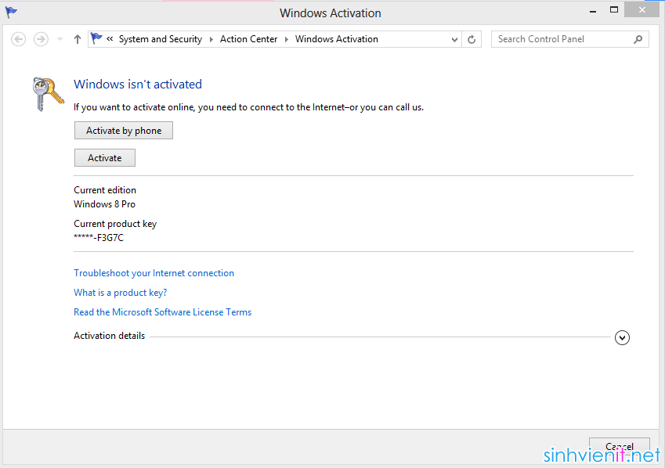The height and width of the screenshot is (468, 665).
Task: Click the flag icon in the address bar
Action: tap(96, 38)
